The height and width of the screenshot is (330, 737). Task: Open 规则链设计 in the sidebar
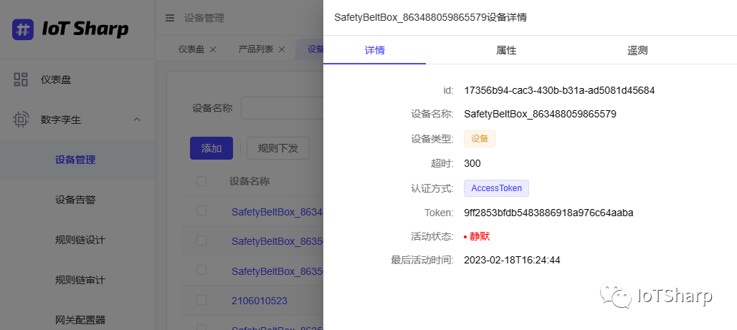click(80, 240)
